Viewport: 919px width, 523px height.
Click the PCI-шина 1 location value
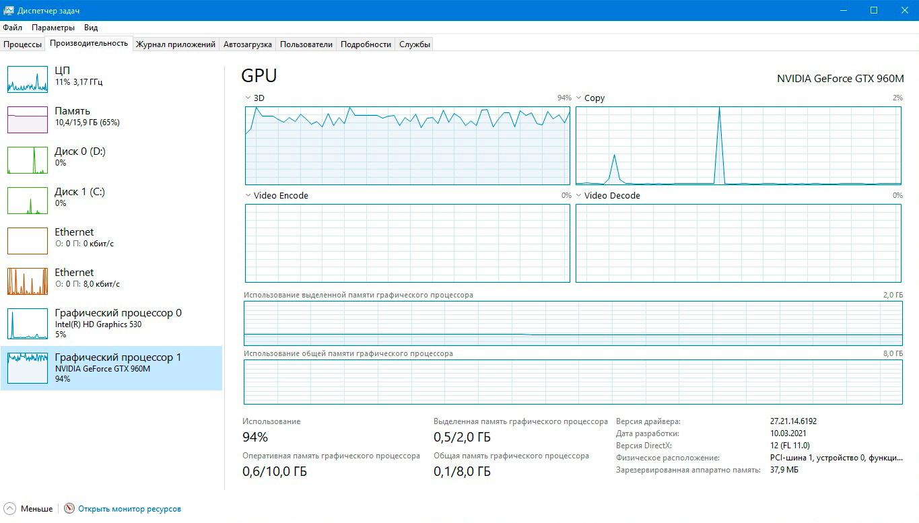836,458
